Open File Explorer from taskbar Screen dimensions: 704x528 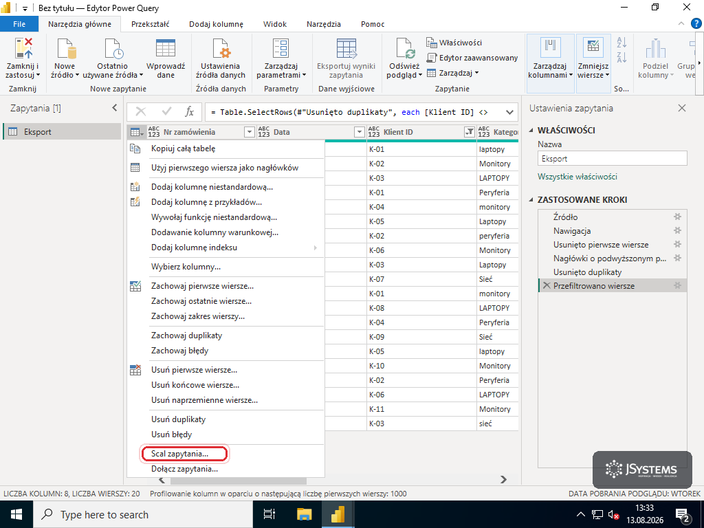pyautogui.click(x=304, y=514)
